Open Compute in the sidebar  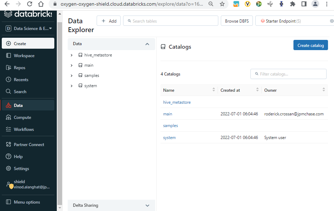click(28, 117)
